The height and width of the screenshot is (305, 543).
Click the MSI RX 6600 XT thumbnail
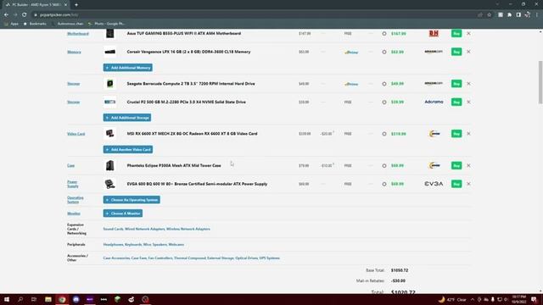pos(109,134)
